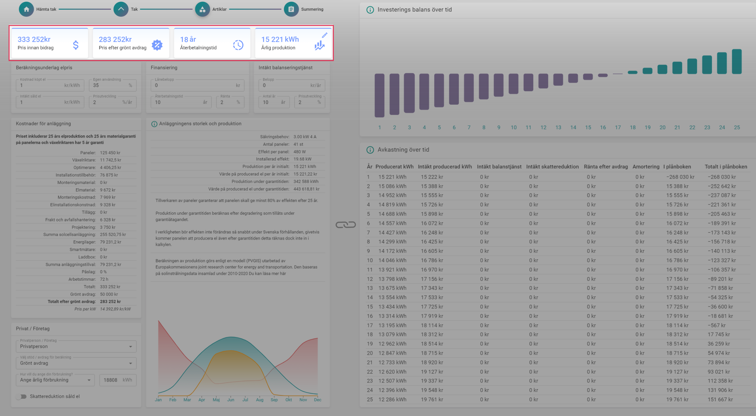Open the Privatperson / Företag dropdown
756x416 pixels.
coord(76,347)
